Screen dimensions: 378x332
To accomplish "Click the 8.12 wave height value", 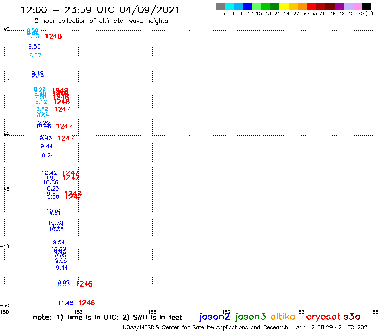I will click(x=41, y=102).
